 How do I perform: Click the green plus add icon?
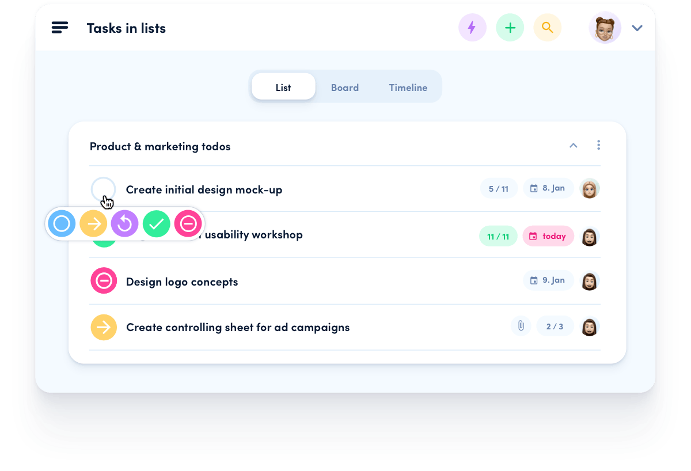click(x=510, y=28)
